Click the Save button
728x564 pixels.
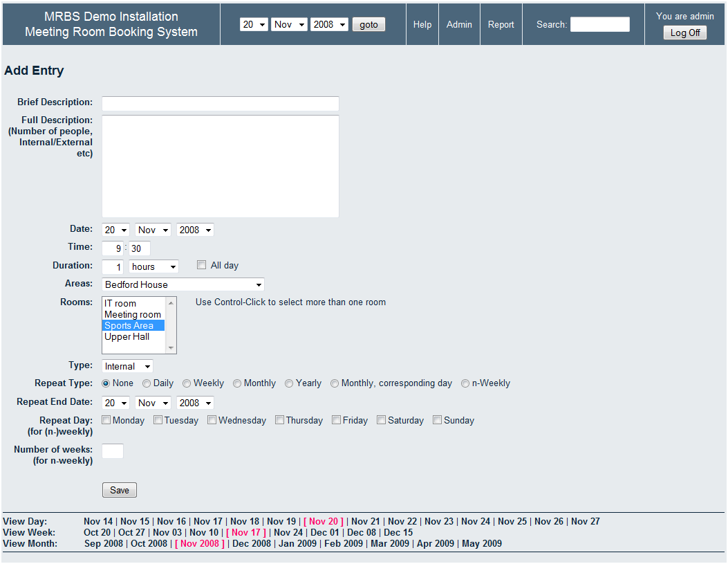click(x=120, y=490)
